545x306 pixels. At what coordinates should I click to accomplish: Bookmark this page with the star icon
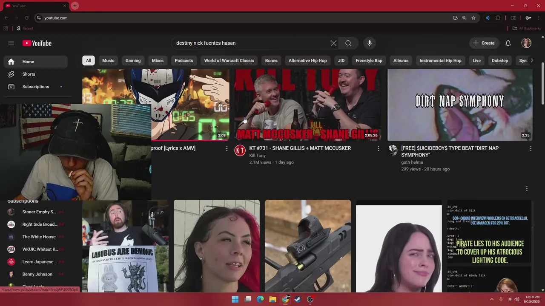(473, 18)
